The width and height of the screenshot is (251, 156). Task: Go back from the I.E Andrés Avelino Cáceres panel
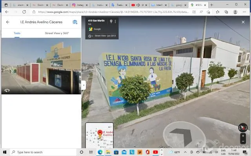pyautogui.click(x=7, y=22)
